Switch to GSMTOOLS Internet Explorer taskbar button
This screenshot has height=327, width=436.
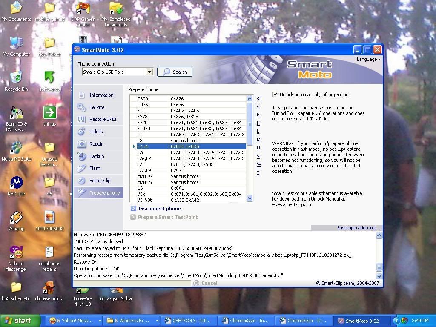pyautogui.click(x=189, y=321)
